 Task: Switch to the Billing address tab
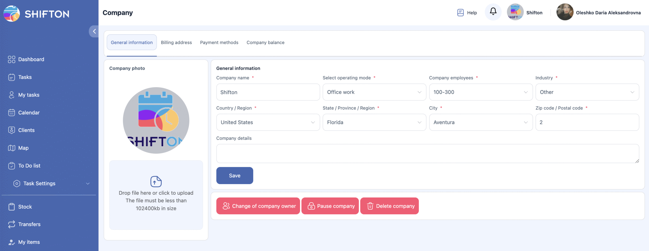(x=176, y=43)
